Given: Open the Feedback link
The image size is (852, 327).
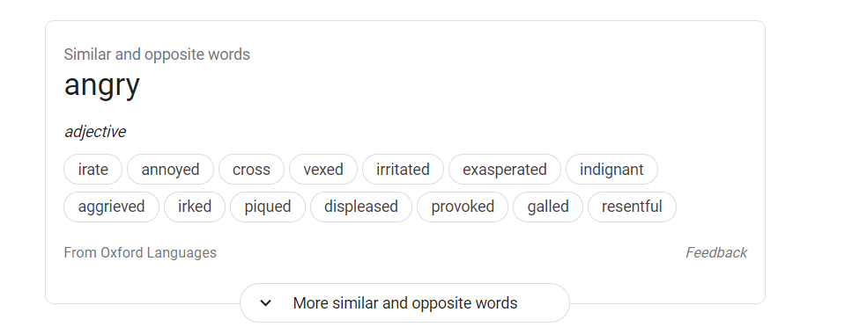Looking at the screenshot, I should [716, 252].
